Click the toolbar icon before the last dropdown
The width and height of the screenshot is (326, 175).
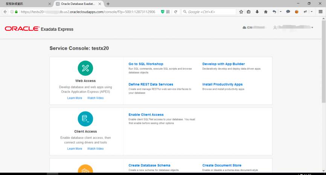[x=305, y=12]
